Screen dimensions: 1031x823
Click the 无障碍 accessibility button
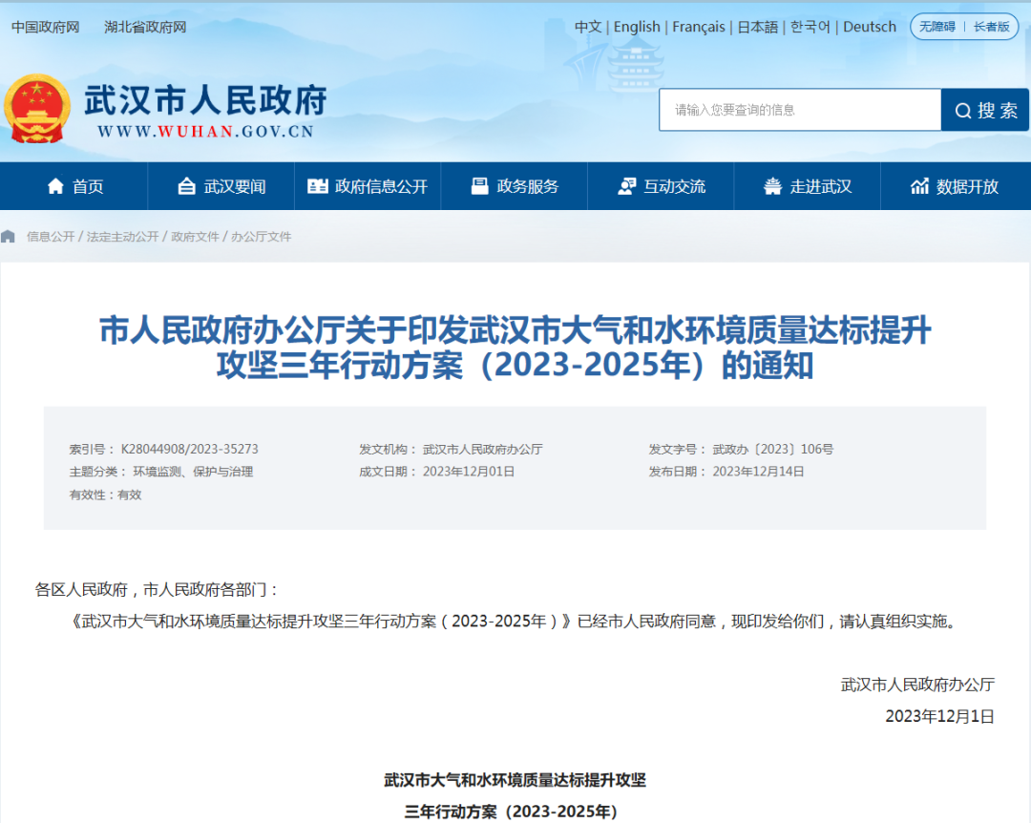937,27
